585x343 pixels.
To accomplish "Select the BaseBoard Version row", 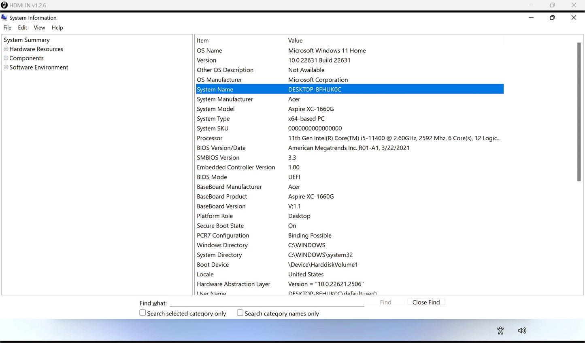I will pos(350,206).
